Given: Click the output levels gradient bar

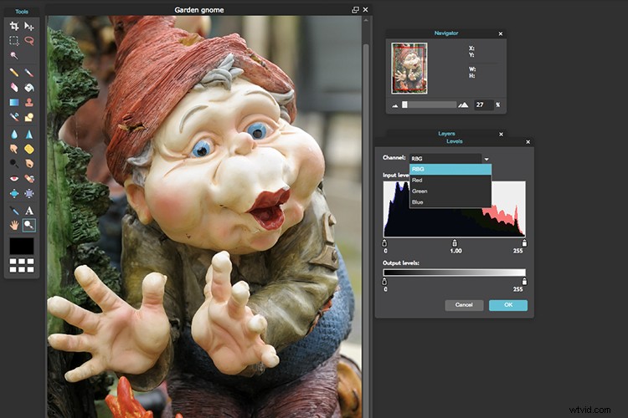Looking at the screenshot, I should coord(455,273).
